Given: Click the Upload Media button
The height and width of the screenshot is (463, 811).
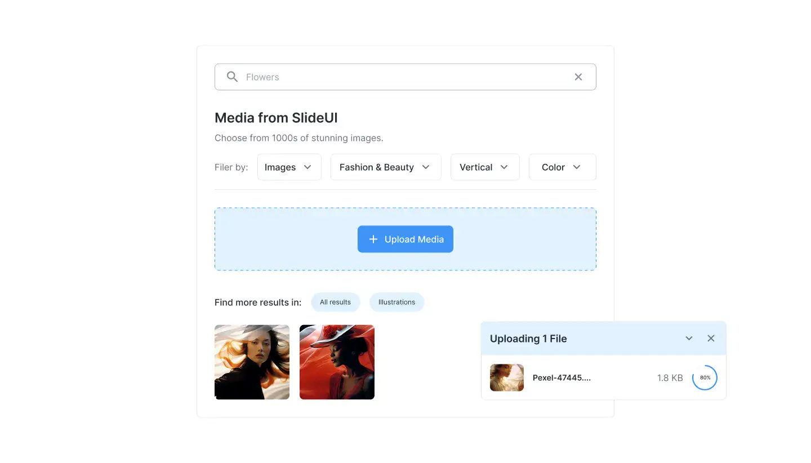Looking at the screenshot, I should [405, 239].
